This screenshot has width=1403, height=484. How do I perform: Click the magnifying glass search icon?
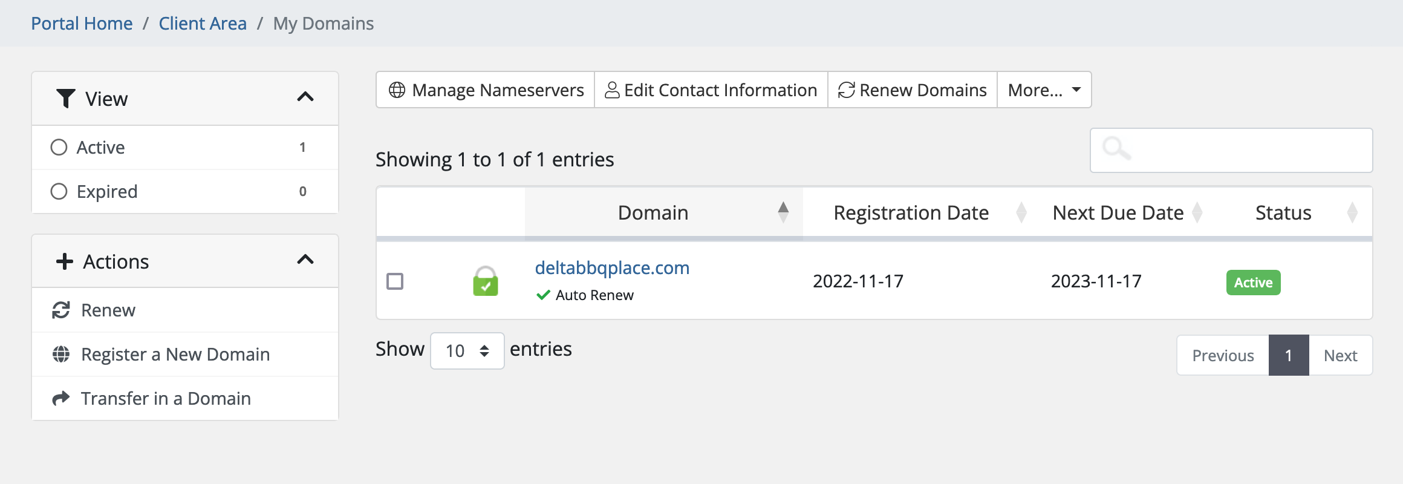pos(1116,148)
